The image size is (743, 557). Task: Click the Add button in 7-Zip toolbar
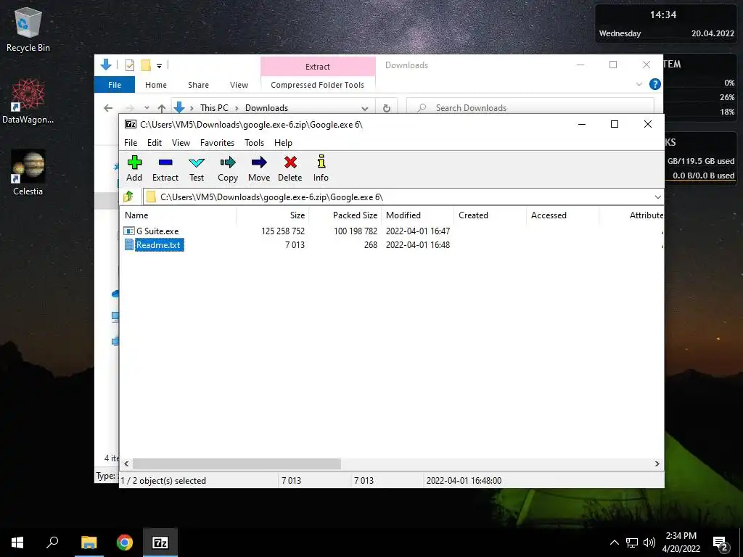(x=134, y=168)
